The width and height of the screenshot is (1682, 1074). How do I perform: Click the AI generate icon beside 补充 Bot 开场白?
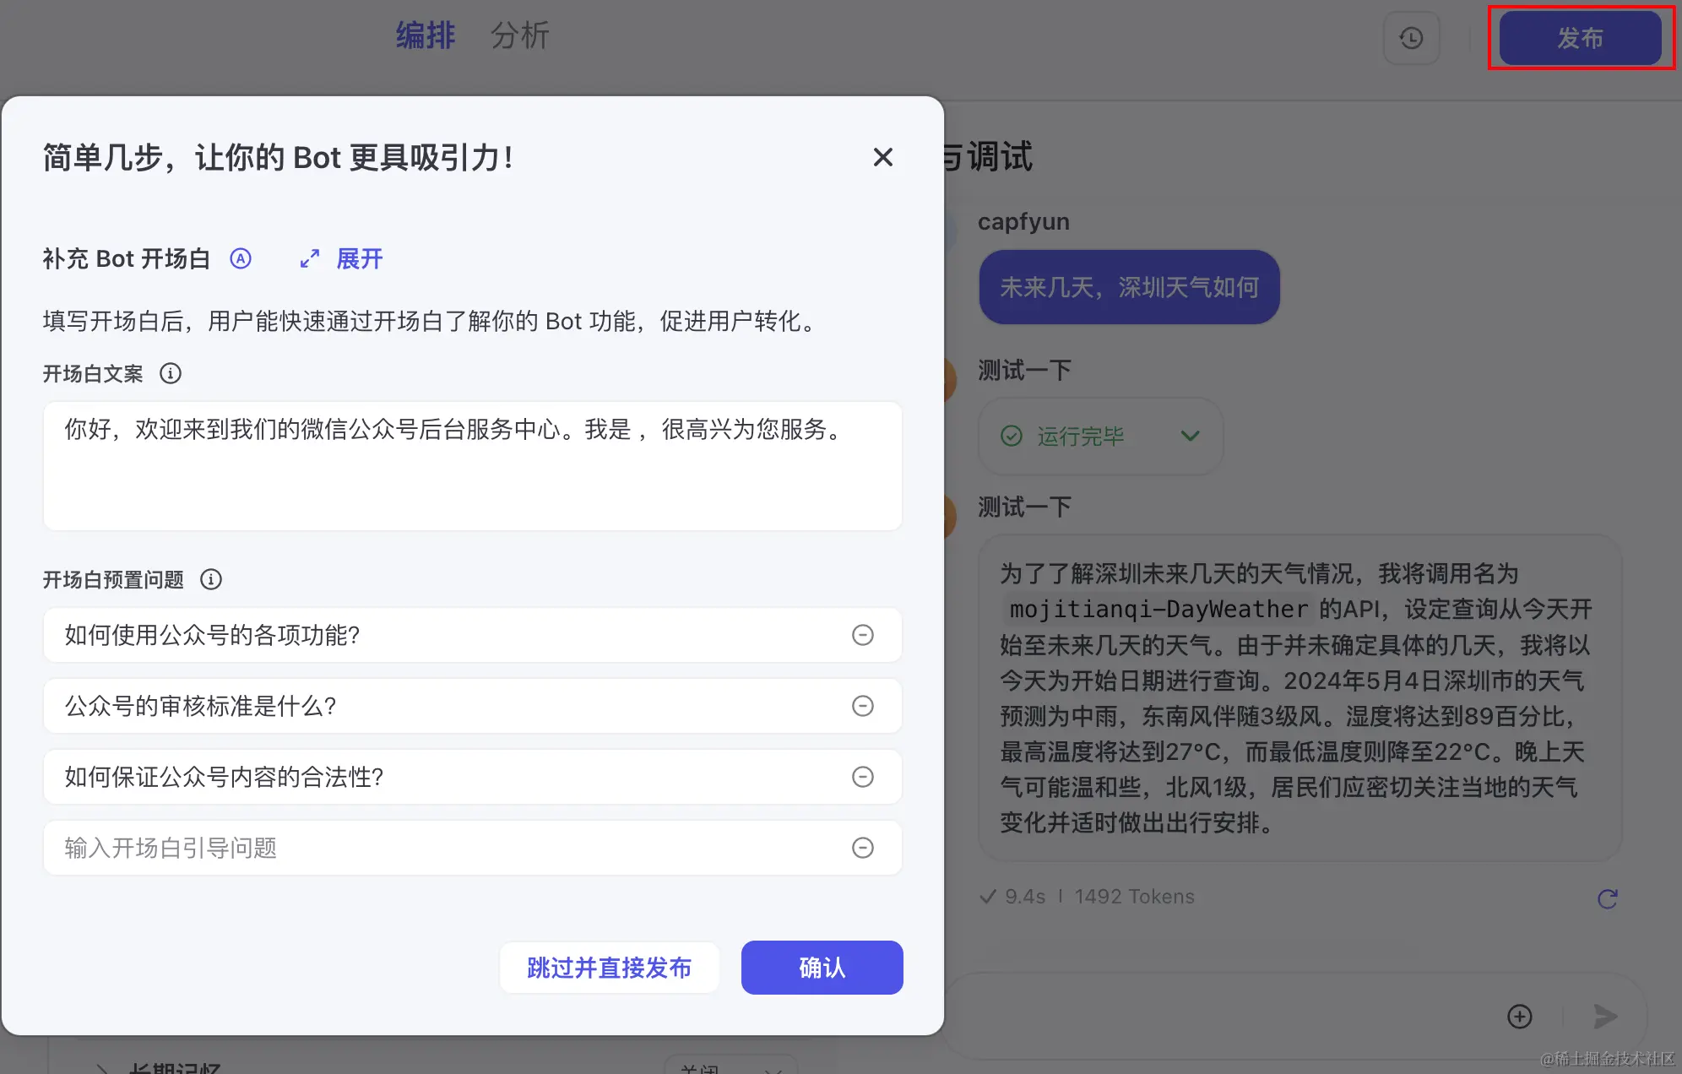point(241,258)
